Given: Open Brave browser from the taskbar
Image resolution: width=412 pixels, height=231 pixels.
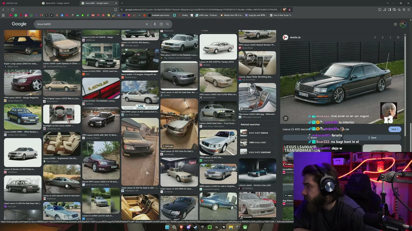Looking at the screenshot, I should point(181,227).
